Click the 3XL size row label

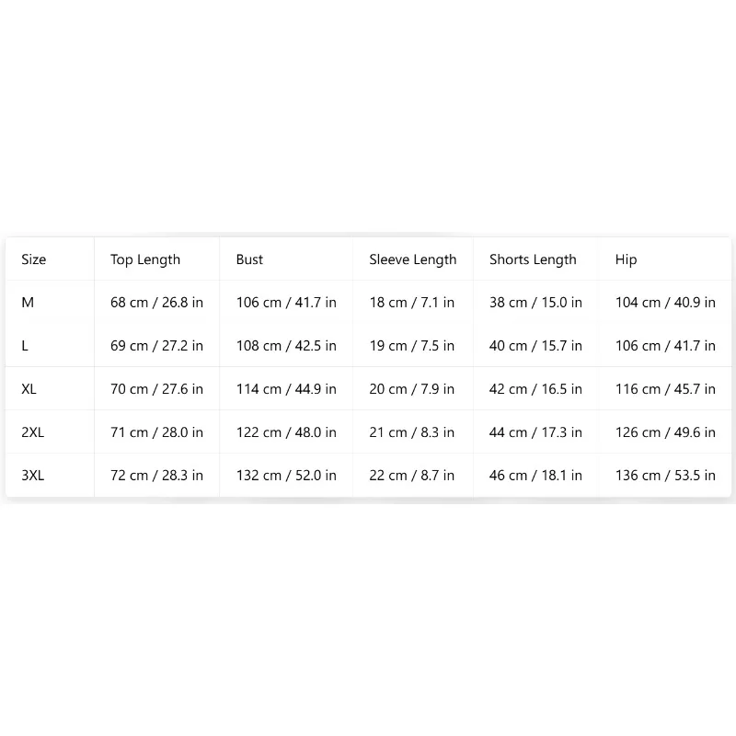coord(32,475)
